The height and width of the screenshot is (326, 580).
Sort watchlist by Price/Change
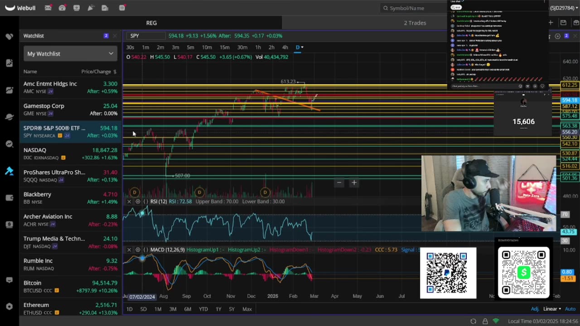(x=99, y=72)
